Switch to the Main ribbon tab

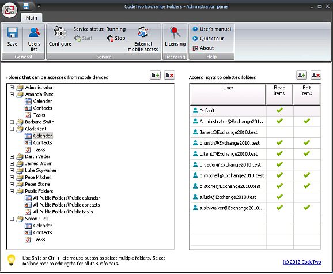32,18
